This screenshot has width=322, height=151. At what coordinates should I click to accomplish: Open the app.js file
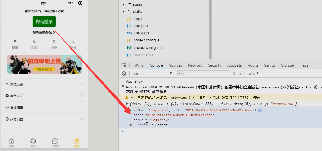click(x=139, y=19)
